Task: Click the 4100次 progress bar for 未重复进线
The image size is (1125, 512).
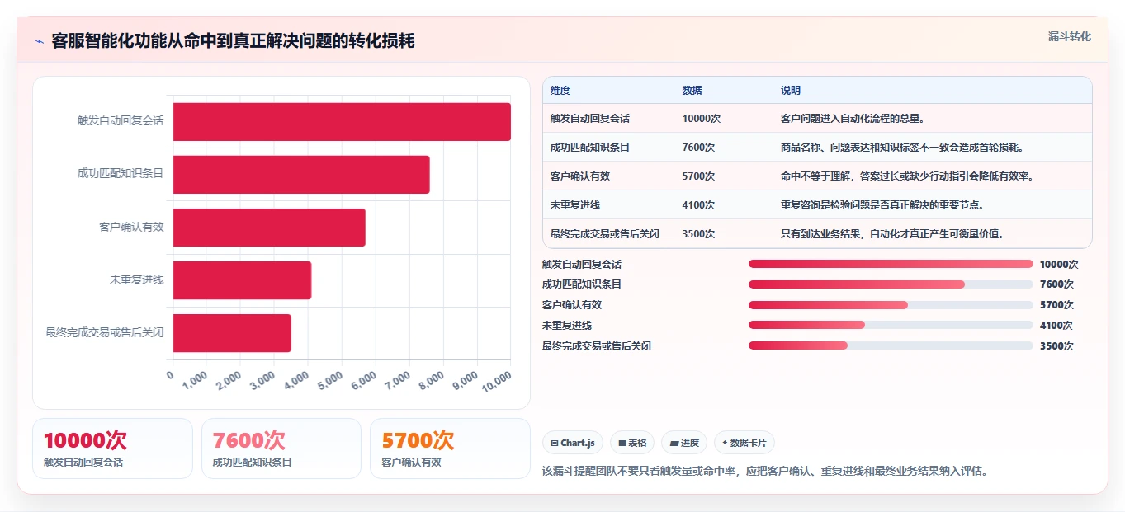Action: click(x=891, y=326)
